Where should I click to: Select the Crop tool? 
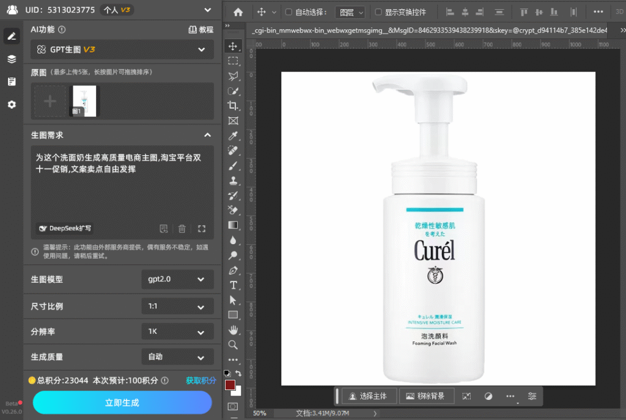click(x=233, y=106)
